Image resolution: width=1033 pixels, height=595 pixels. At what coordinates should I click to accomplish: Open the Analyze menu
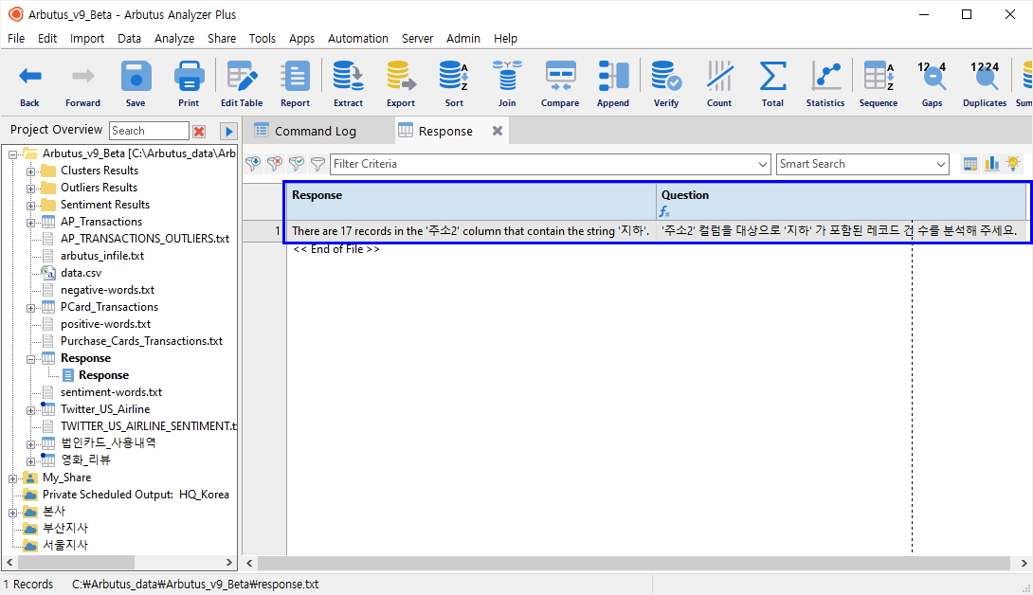[174, 38]
